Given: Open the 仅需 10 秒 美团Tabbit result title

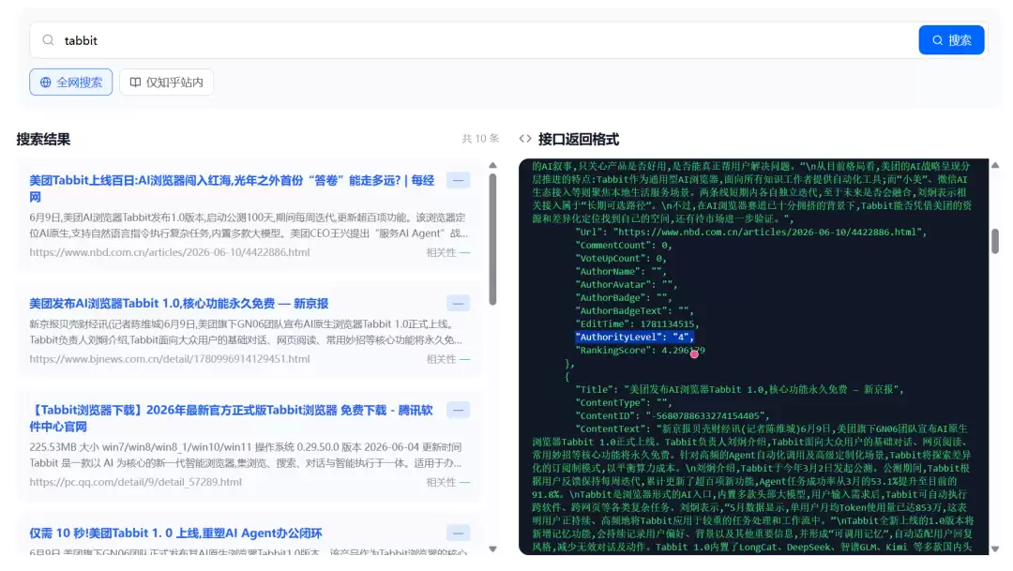Looking at the screenshot, I should pyautogui.click(x=175, y=533).
